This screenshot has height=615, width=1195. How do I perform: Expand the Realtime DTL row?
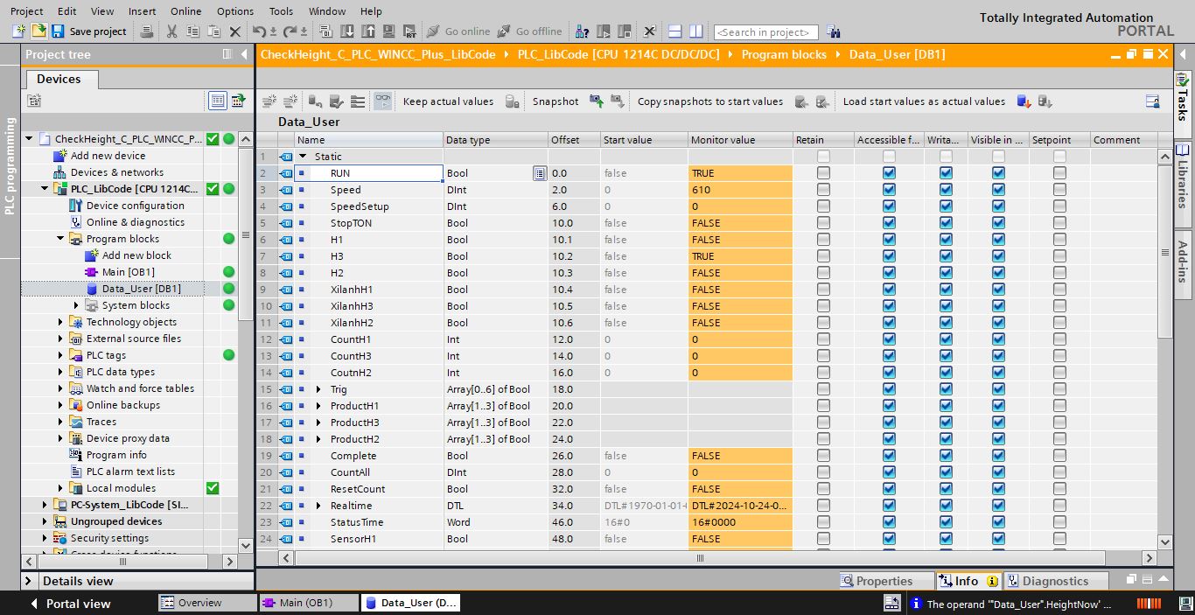click(318, 506)
